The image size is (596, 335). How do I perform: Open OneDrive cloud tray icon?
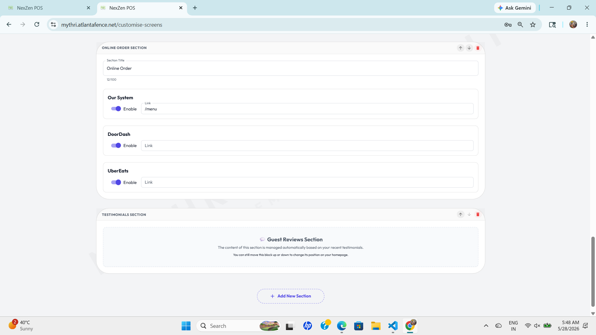tap(499, 326)
